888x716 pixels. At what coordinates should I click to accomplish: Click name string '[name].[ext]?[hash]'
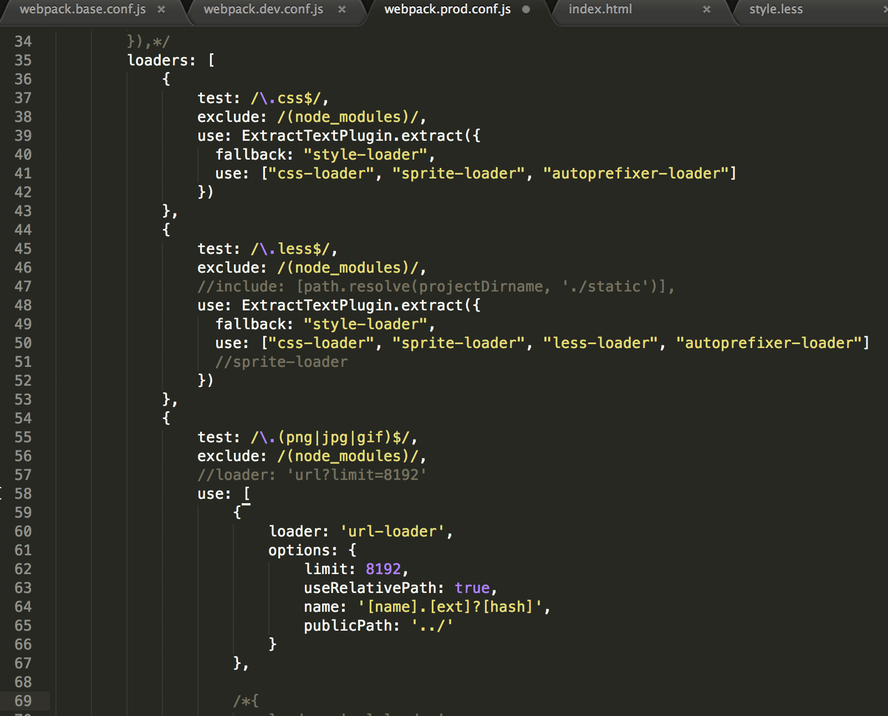click(450, 607)
